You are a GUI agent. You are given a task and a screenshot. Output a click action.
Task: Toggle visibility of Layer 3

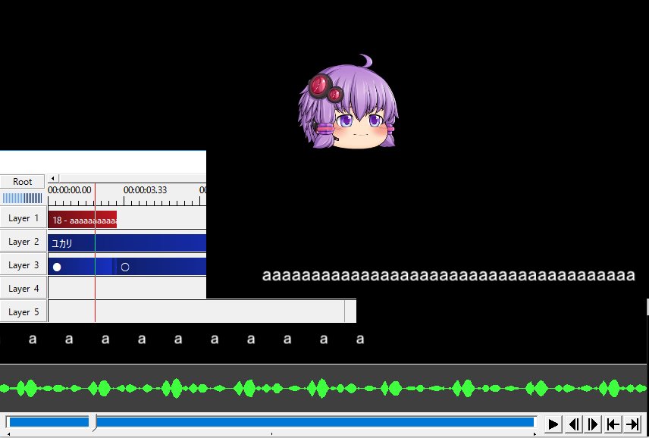click(23, 265)
